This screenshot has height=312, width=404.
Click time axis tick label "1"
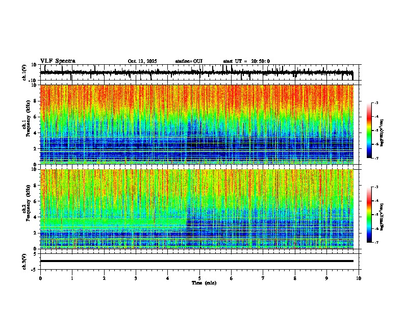tap(72, 278)
